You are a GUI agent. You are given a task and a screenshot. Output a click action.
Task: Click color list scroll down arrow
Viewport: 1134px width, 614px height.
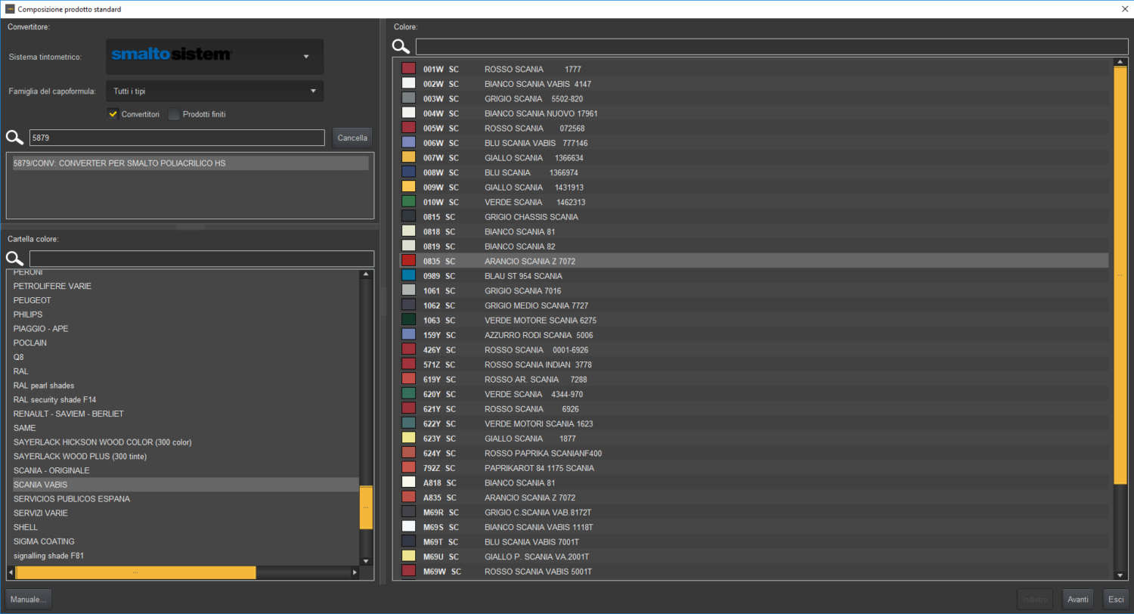[1120, 575]
